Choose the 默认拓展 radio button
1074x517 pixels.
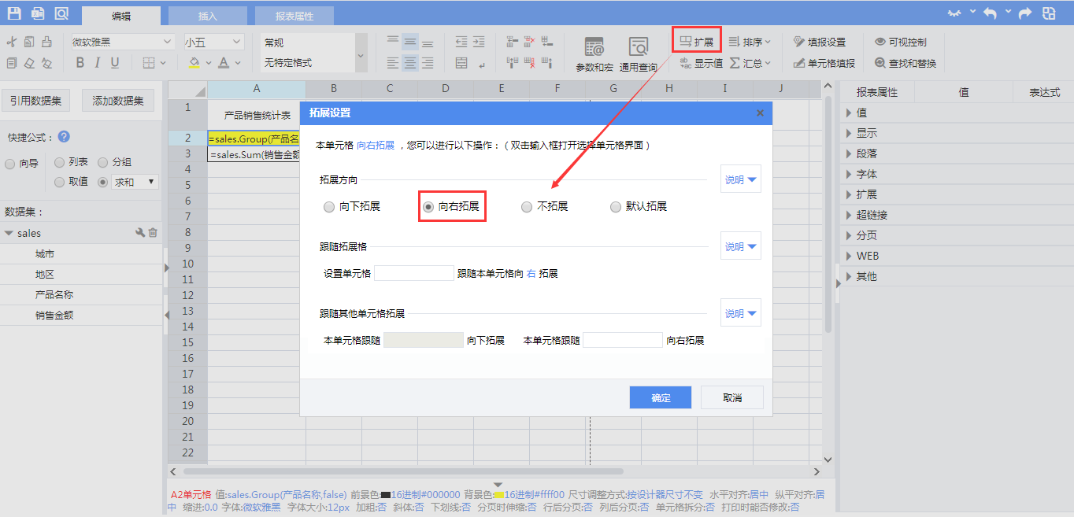click(x=616, y=207)
